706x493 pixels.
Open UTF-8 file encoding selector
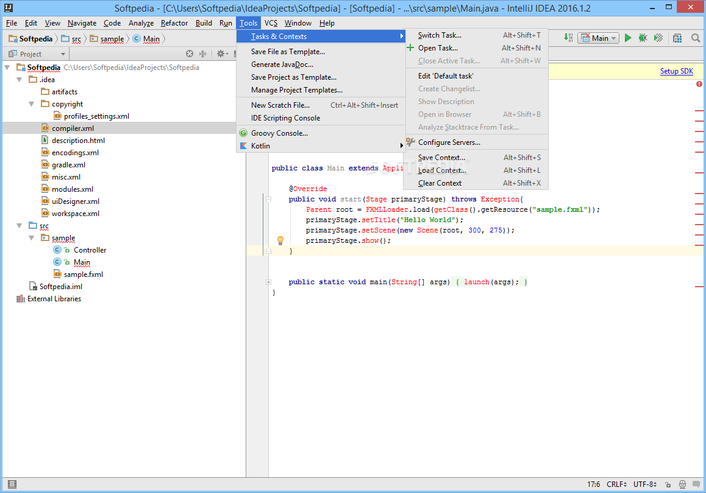point(645,484)
